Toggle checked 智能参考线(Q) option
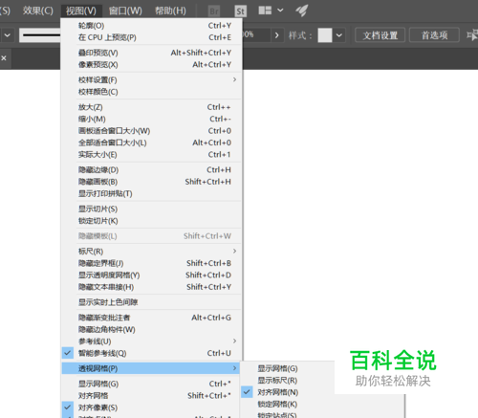This screenshot has height=418, width=478. 151,353
